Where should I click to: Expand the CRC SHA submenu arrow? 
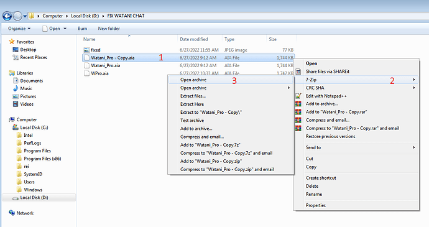tap(414, 88)
